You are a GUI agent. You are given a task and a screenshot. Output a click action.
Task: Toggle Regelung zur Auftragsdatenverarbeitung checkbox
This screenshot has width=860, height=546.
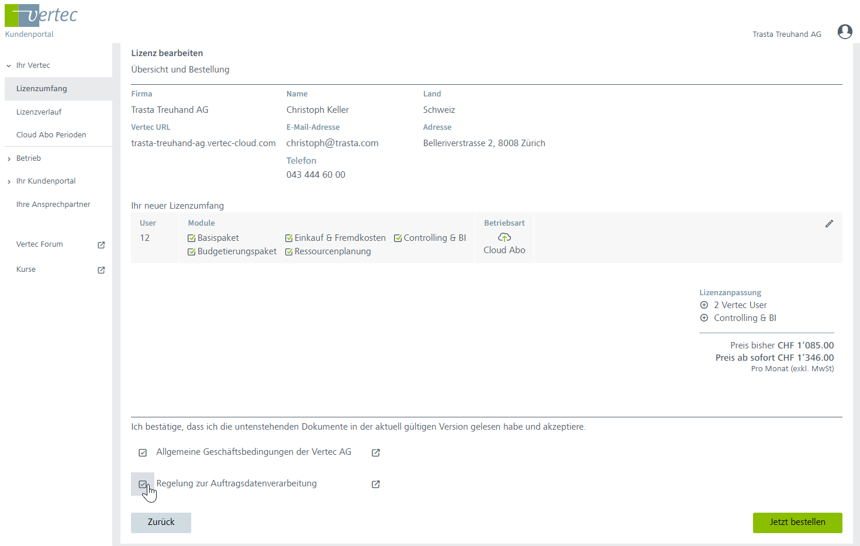(x=143, y=484)
